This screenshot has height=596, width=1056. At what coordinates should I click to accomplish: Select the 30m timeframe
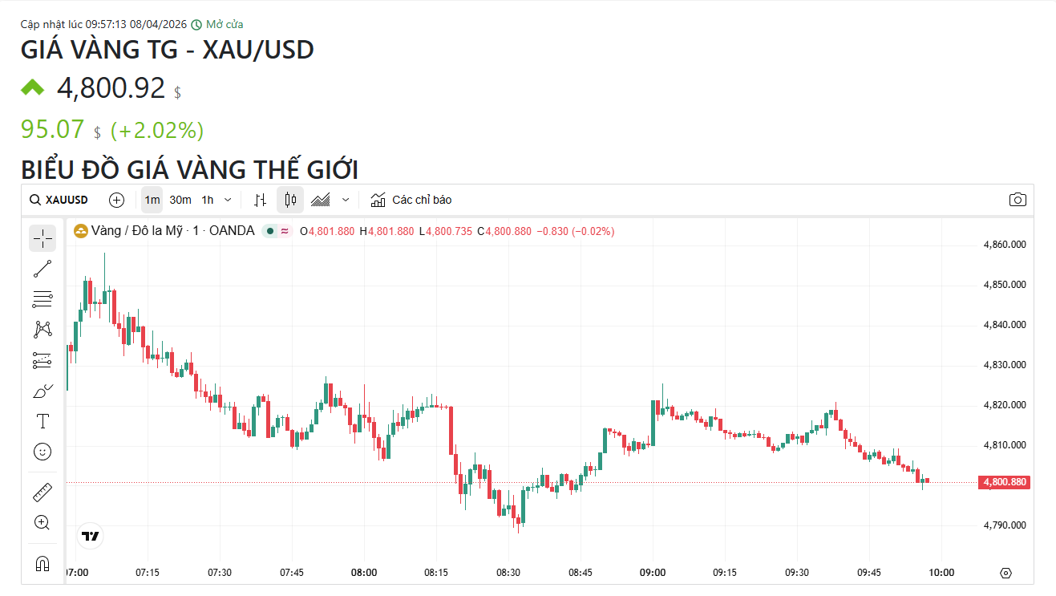[180, 200]
